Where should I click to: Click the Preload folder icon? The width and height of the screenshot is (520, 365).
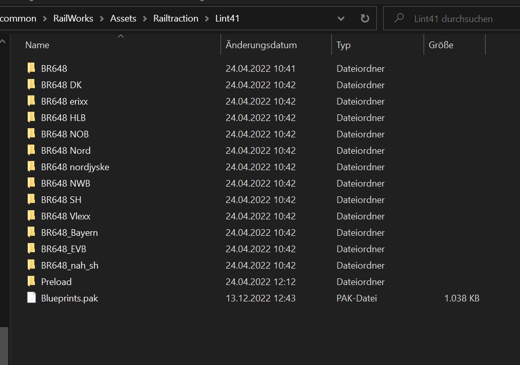click(x=32, y=281)
